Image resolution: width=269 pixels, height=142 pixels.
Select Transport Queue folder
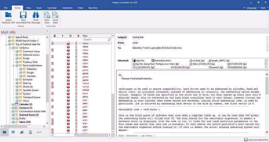[32, 97]
